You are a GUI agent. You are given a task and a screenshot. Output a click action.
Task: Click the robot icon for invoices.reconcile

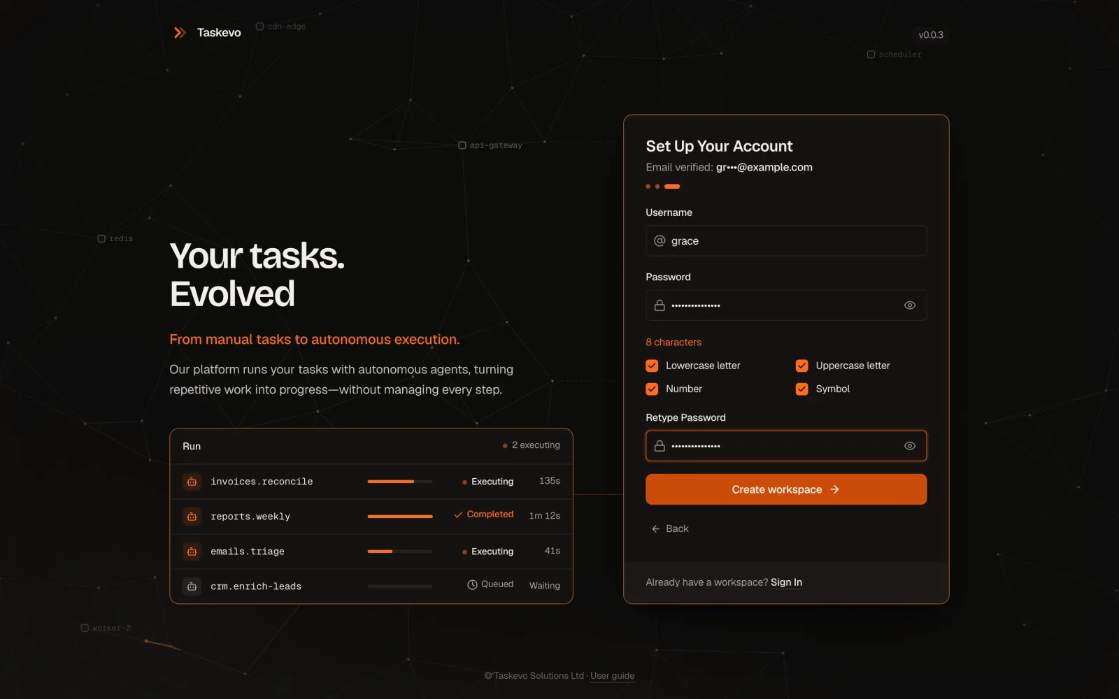192,482
